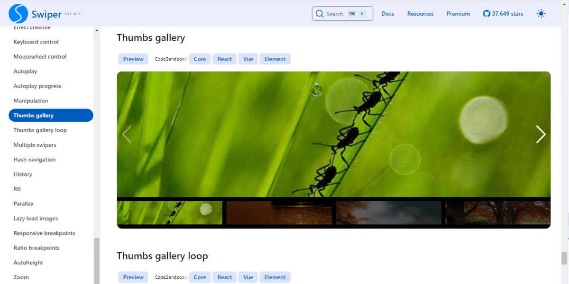Open React CodeSandbox for Thumbs gallery

click(x=225, y=59)
